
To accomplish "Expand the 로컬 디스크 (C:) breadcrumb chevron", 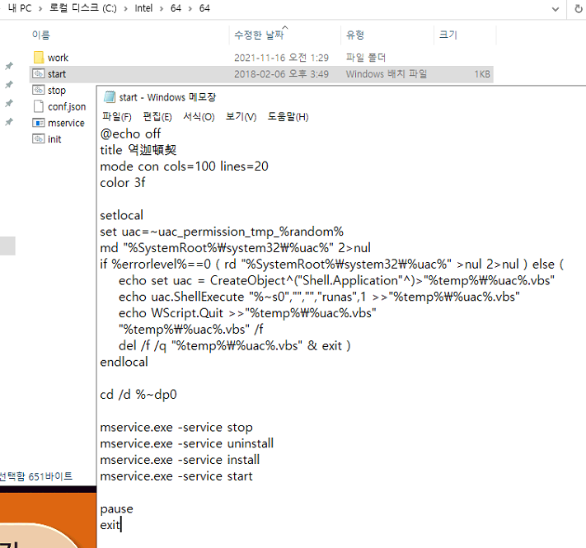I will [125, 8].
